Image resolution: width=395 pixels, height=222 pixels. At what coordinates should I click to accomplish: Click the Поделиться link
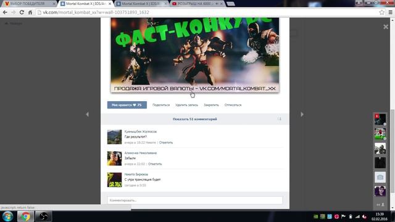[x=161, y=105]
